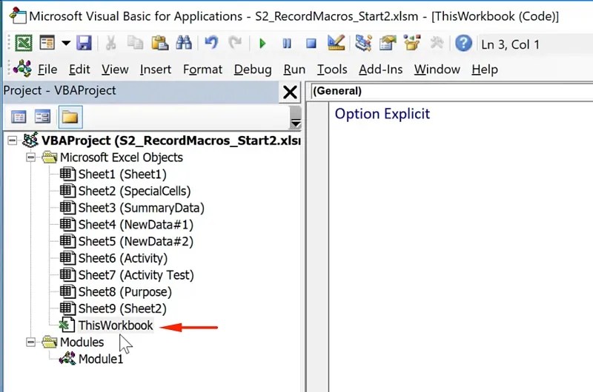Select the Modules folder label
The image size is (593, 392).
coord(82,342)
